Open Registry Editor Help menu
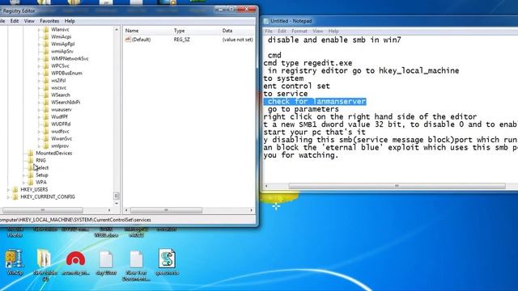The image size is (518, 291). [x=70, y=21]
